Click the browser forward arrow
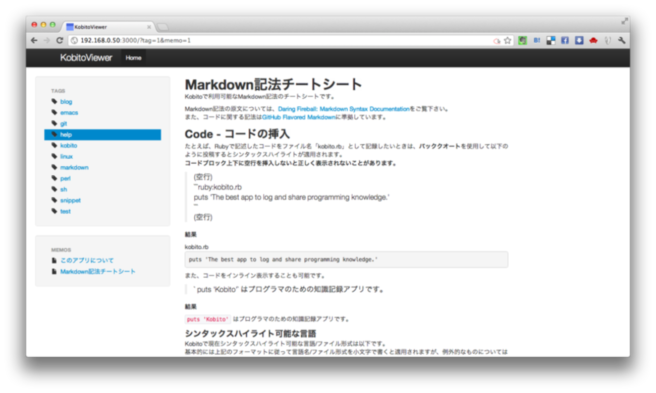Image resolution: width=656 pixels, height=393 pixels. tap(46, 41)
